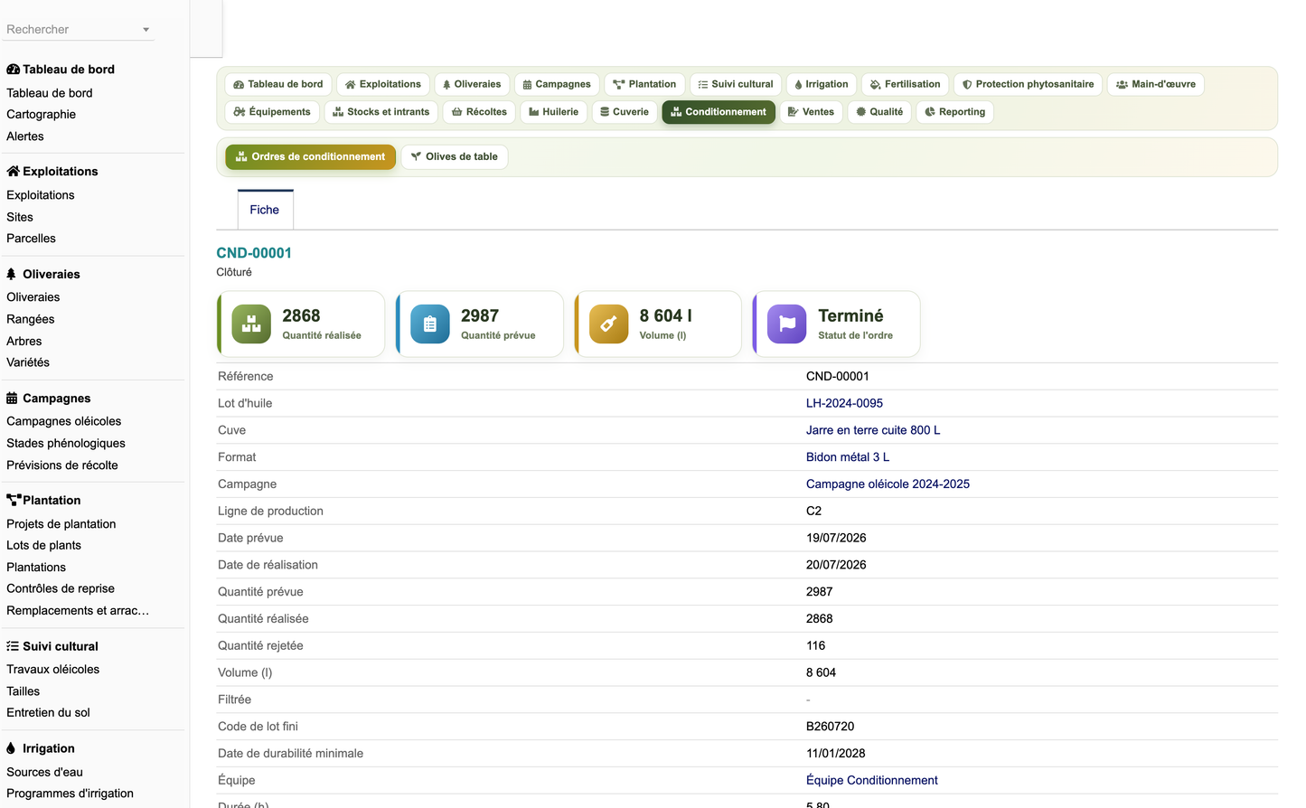Open the Exploitations top navigation item
Viewport: 1306px width, 808px height.
point(383,84)
